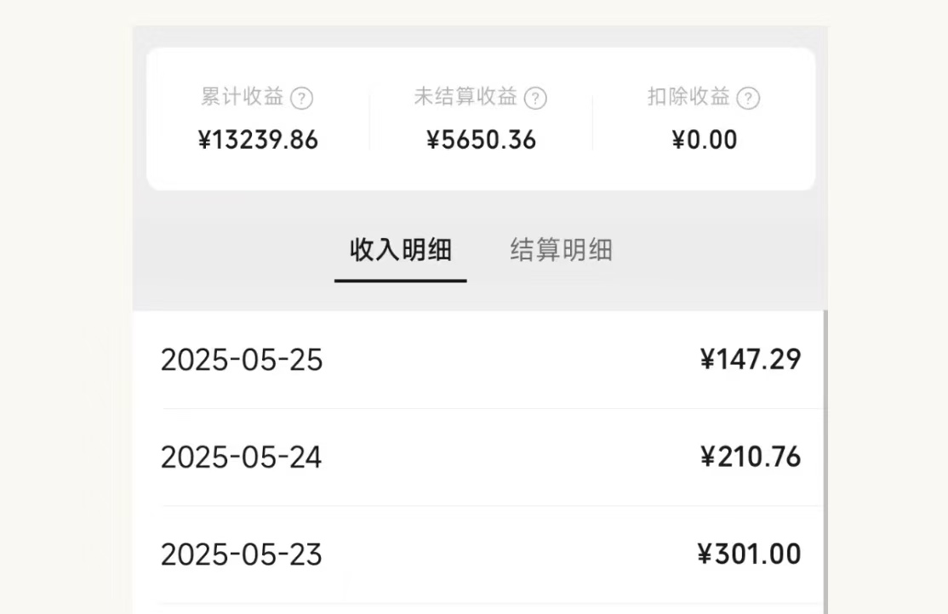The height and width of the screenshot is (614, 948).
Task: Tap the 未结算收益 label
Action: [465, 97]
